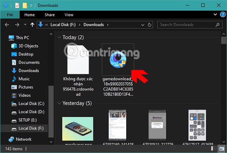Image resolution: width=227 pixels, height=153 pixels.
Task: Switch to the Home ribbon tab
Action: [x=29, y=15]
